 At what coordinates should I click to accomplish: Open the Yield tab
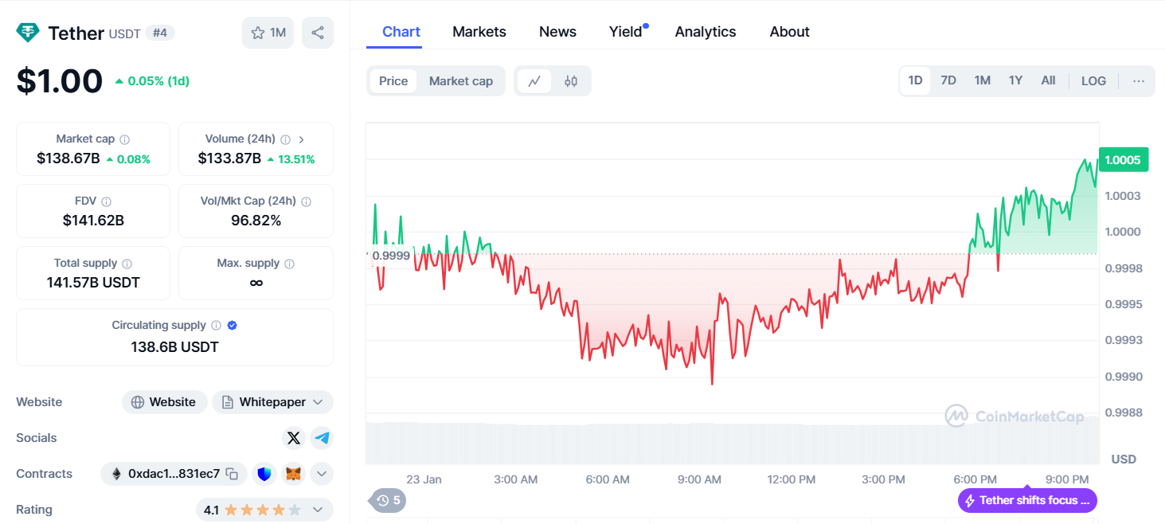click(626, 32)
